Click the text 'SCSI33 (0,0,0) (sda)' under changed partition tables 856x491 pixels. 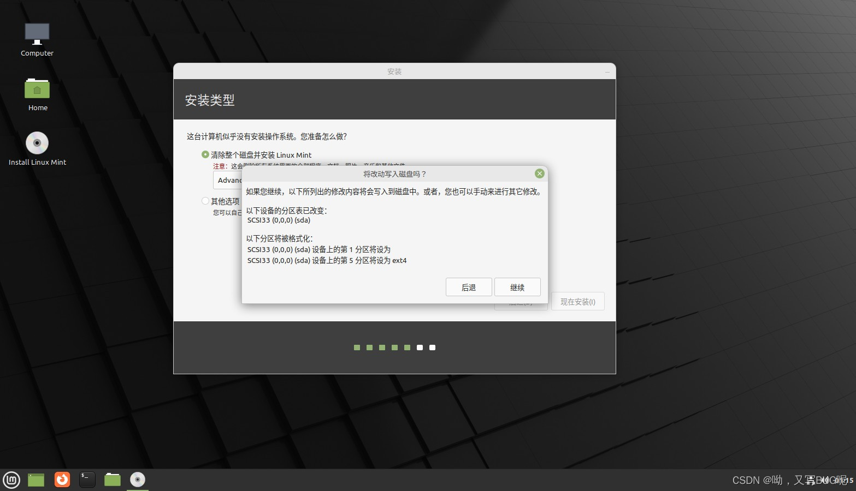pyautogui.click(x=279, y=220)
